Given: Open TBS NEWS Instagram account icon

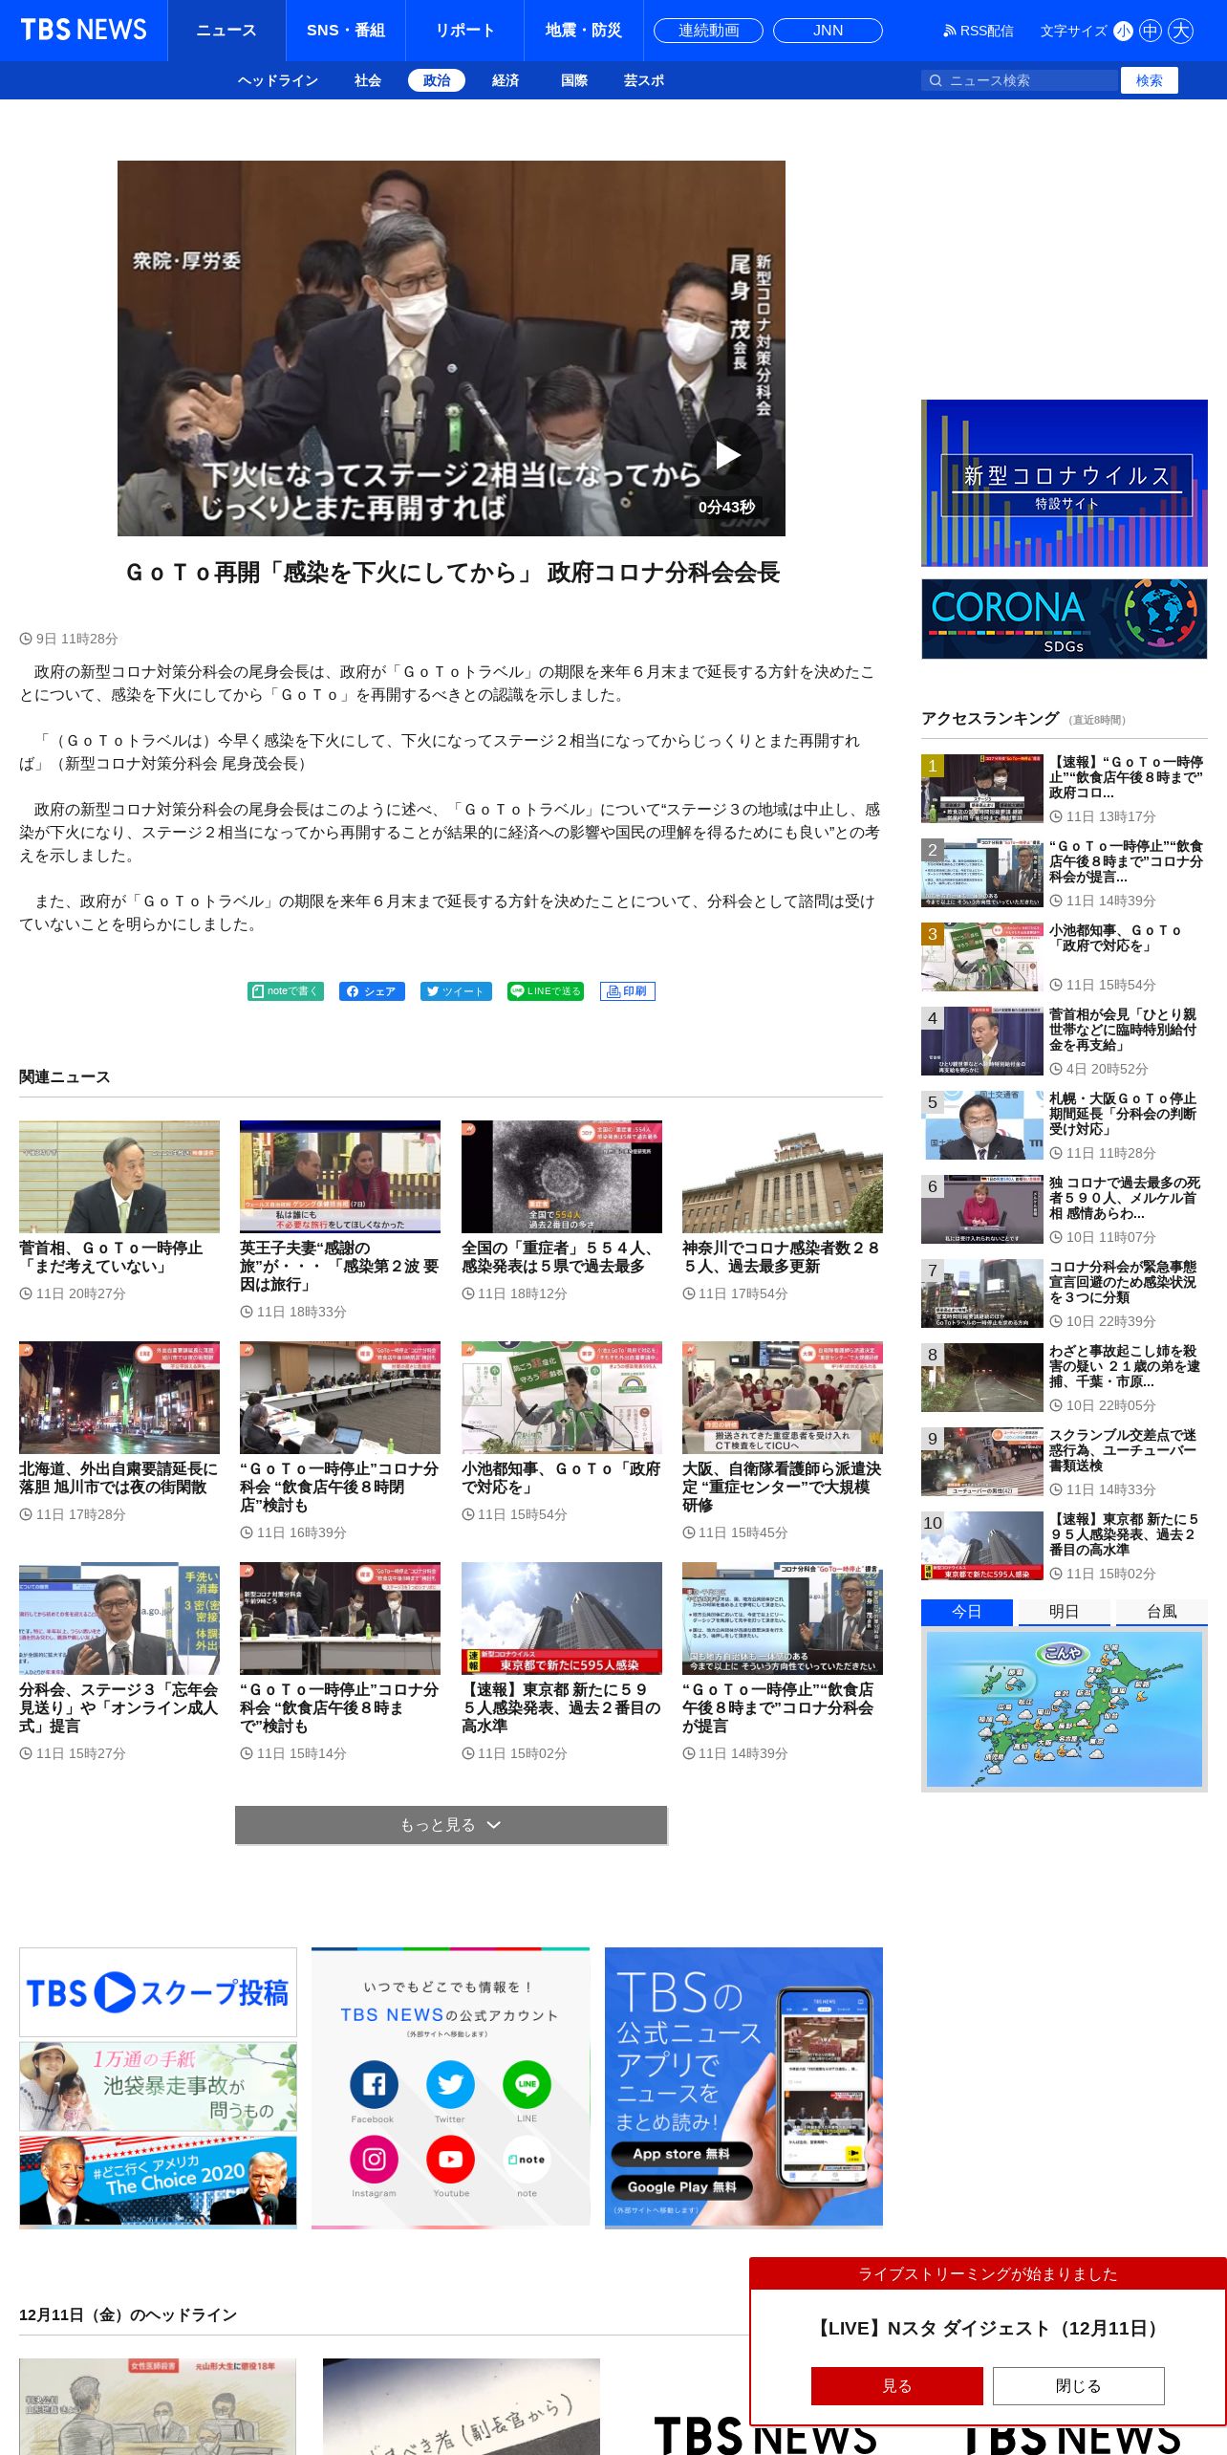Looking at the screenshot, I should (x=374, y=2159).
